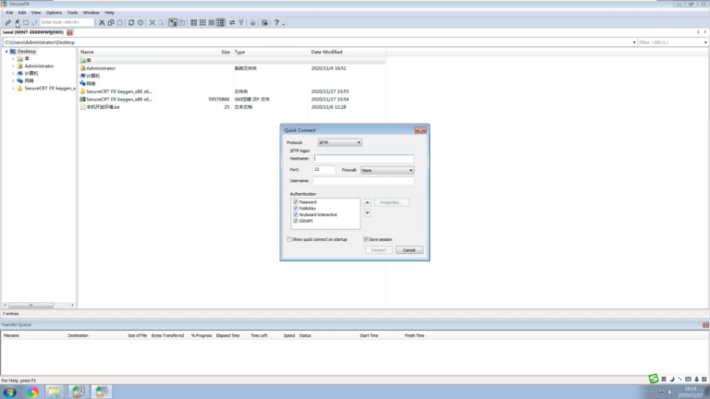The image size is (710, 399).
Task: Open the Protocol SFTP dropdown
Action: tap(339, 142)
